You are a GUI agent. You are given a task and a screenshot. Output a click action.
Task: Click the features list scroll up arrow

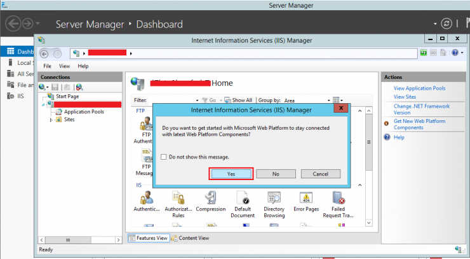click(368, 111)
